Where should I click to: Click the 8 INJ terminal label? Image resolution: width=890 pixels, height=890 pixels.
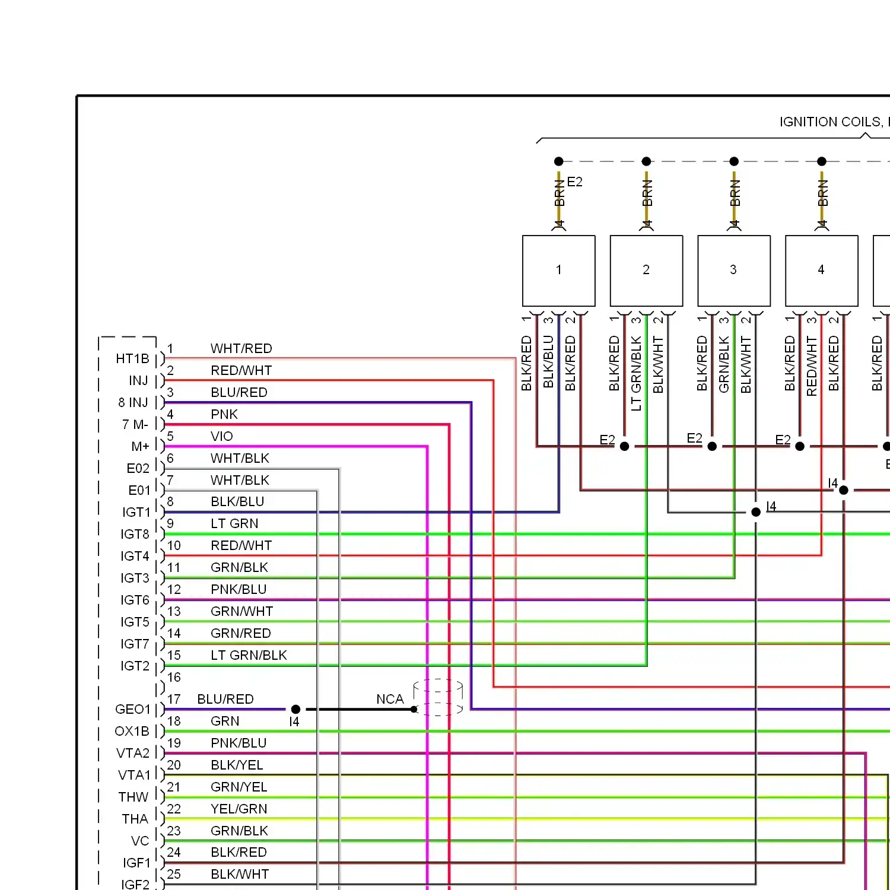pos(133,403)
